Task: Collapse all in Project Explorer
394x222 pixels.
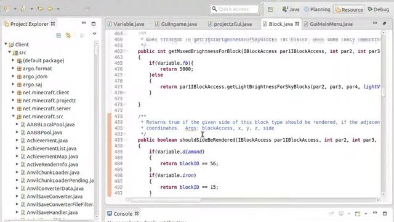Action: pos(58,35)
